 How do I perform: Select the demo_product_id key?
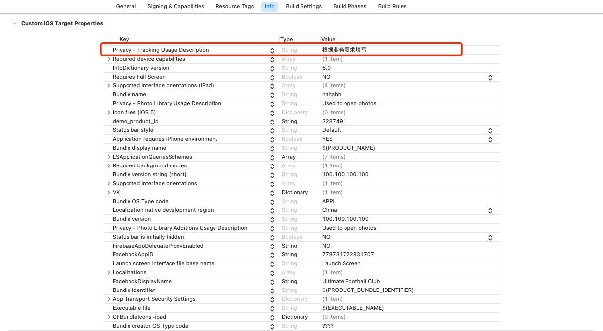coord(135,121)
